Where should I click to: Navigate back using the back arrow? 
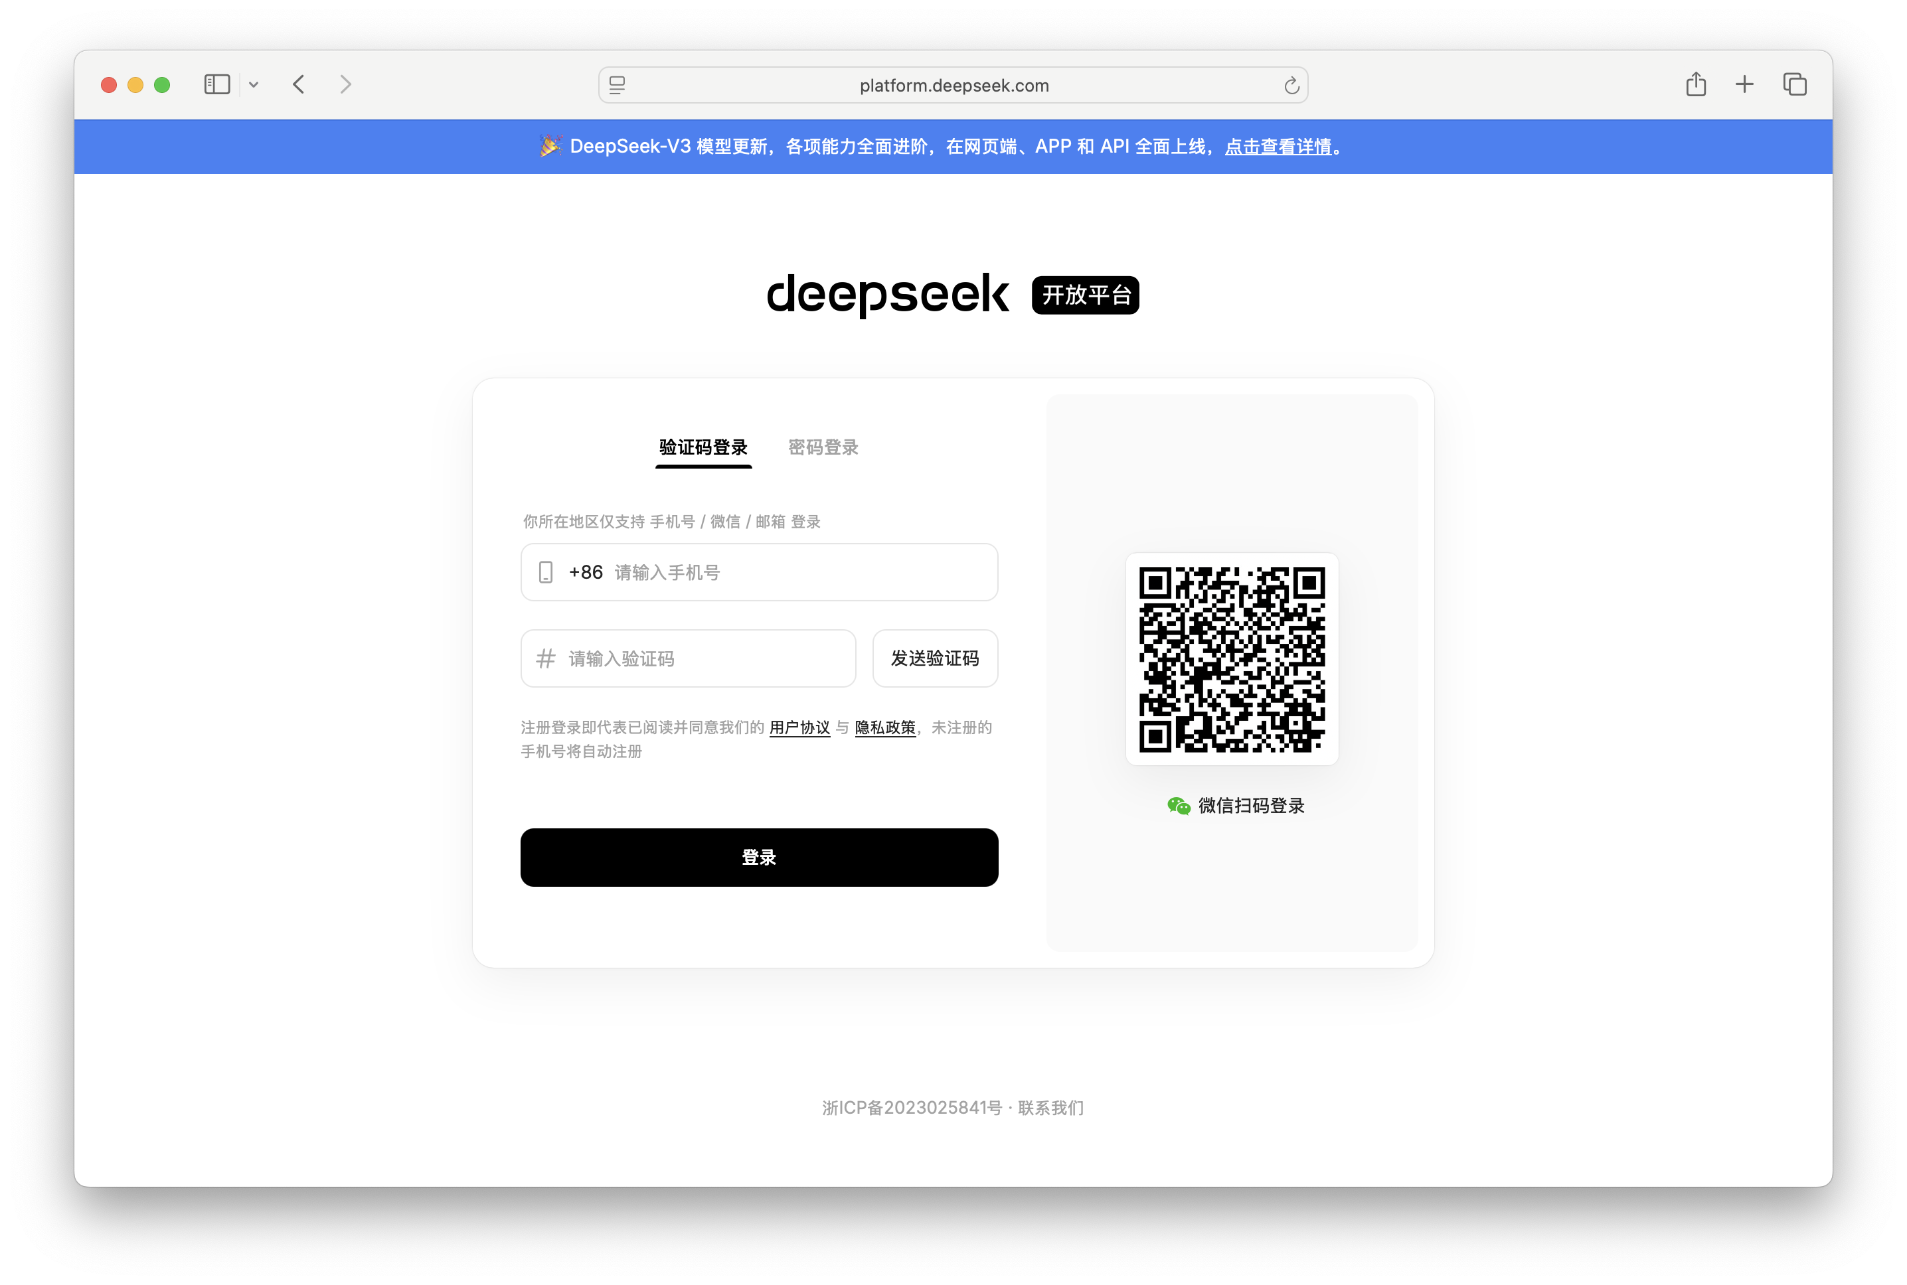pos(298,84)
